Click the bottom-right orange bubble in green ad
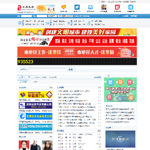Image resolution: width=150 pixels, height=150 pixels. [131, 97]
